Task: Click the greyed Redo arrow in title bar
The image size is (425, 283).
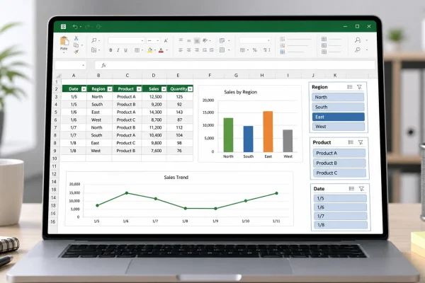Action: pyautogui.click(x=87, y=27)
